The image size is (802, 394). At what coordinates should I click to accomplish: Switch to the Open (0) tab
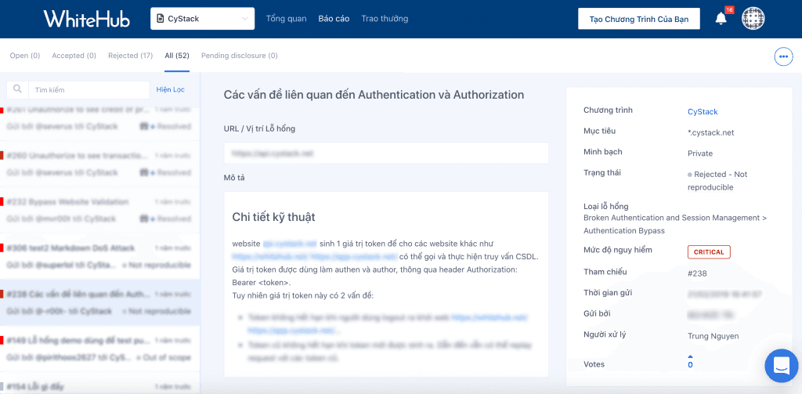point(25,56)
